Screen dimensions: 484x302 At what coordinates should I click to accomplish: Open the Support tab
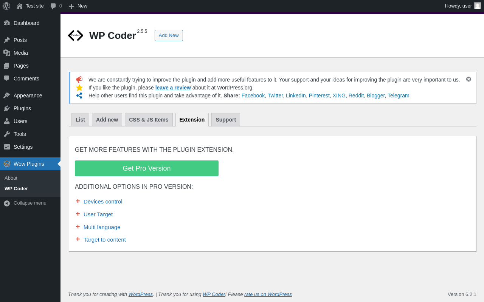[226, 120]
